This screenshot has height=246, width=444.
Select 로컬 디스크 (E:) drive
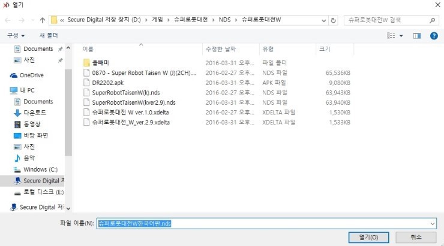pyautogui.click(x=39, y=192)
